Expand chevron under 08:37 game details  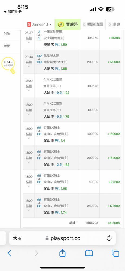coord(29,42)
